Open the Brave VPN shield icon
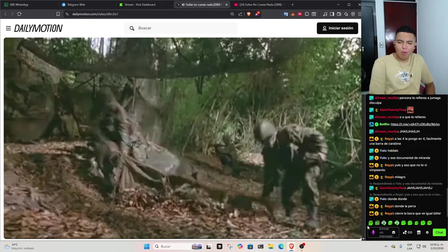The image size is (448, 252). 353,14
